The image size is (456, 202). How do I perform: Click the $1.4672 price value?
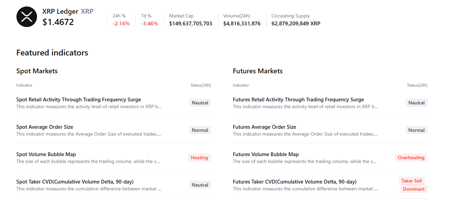click(x=58, y=22)
